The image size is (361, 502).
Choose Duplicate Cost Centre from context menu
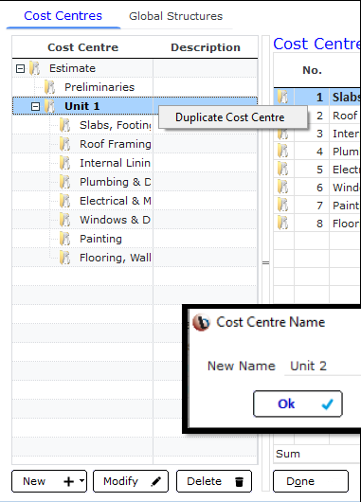pos(233,117)
